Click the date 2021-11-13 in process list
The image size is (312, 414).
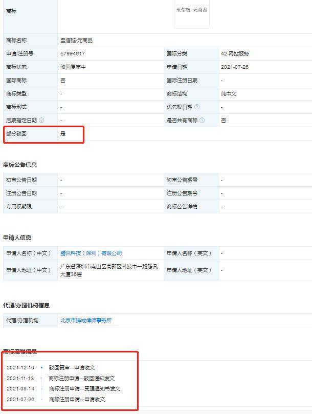tap(20, 379)
